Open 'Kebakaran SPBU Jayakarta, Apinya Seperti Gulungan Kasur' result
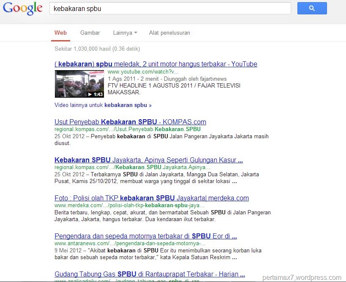Image resolution: width=346 pixels, height=282 pixels. [148, 160]
